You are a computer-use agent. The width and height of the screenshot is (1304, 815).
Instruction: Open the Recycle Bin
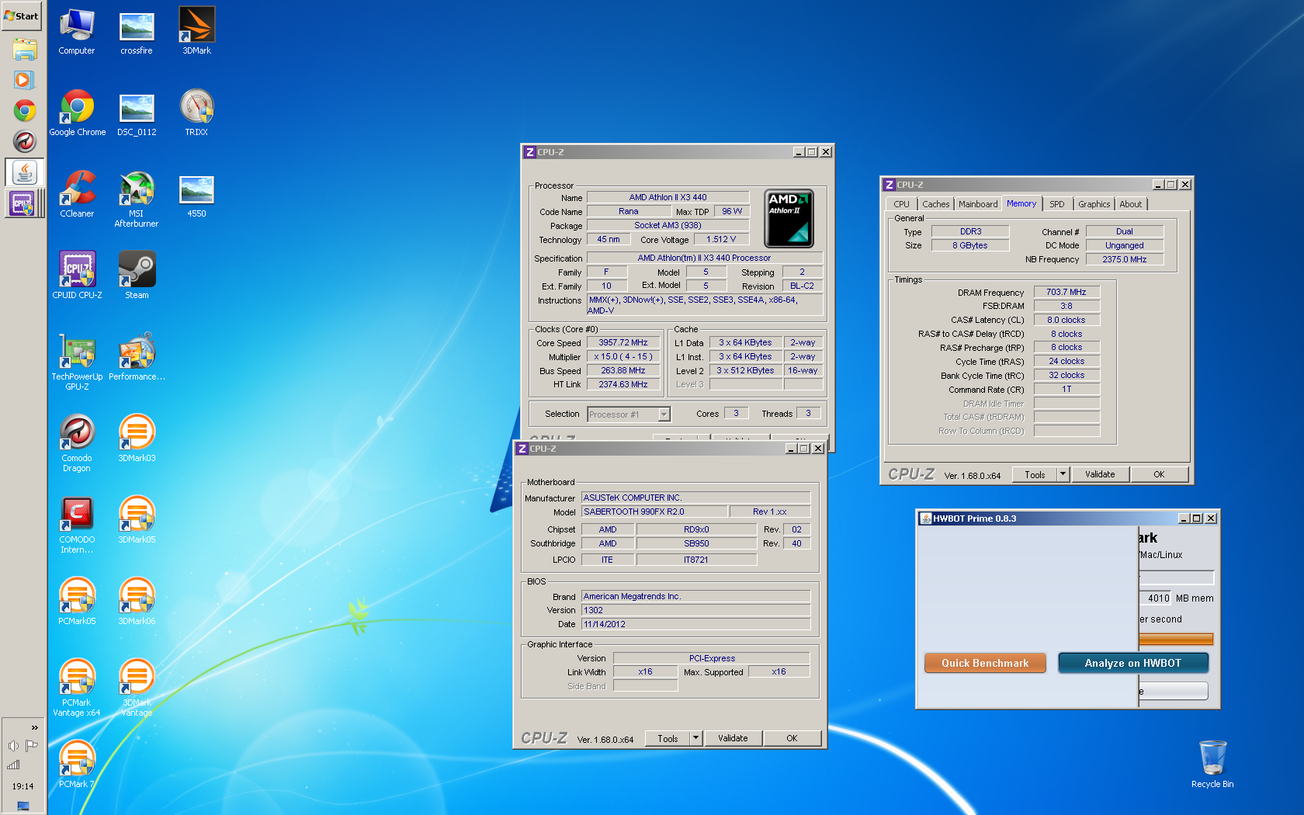(x=1212, y=765)
